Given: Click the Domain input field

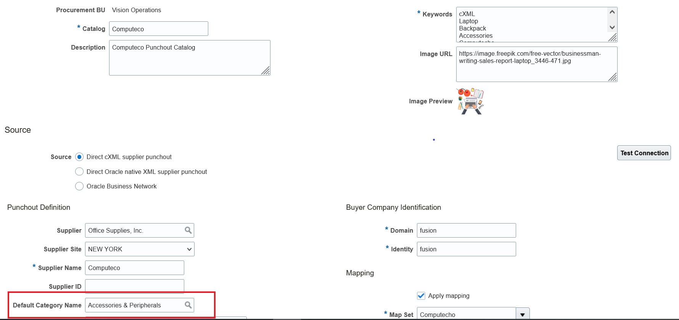Looking at the screenshot, I should tap(466, 230).
